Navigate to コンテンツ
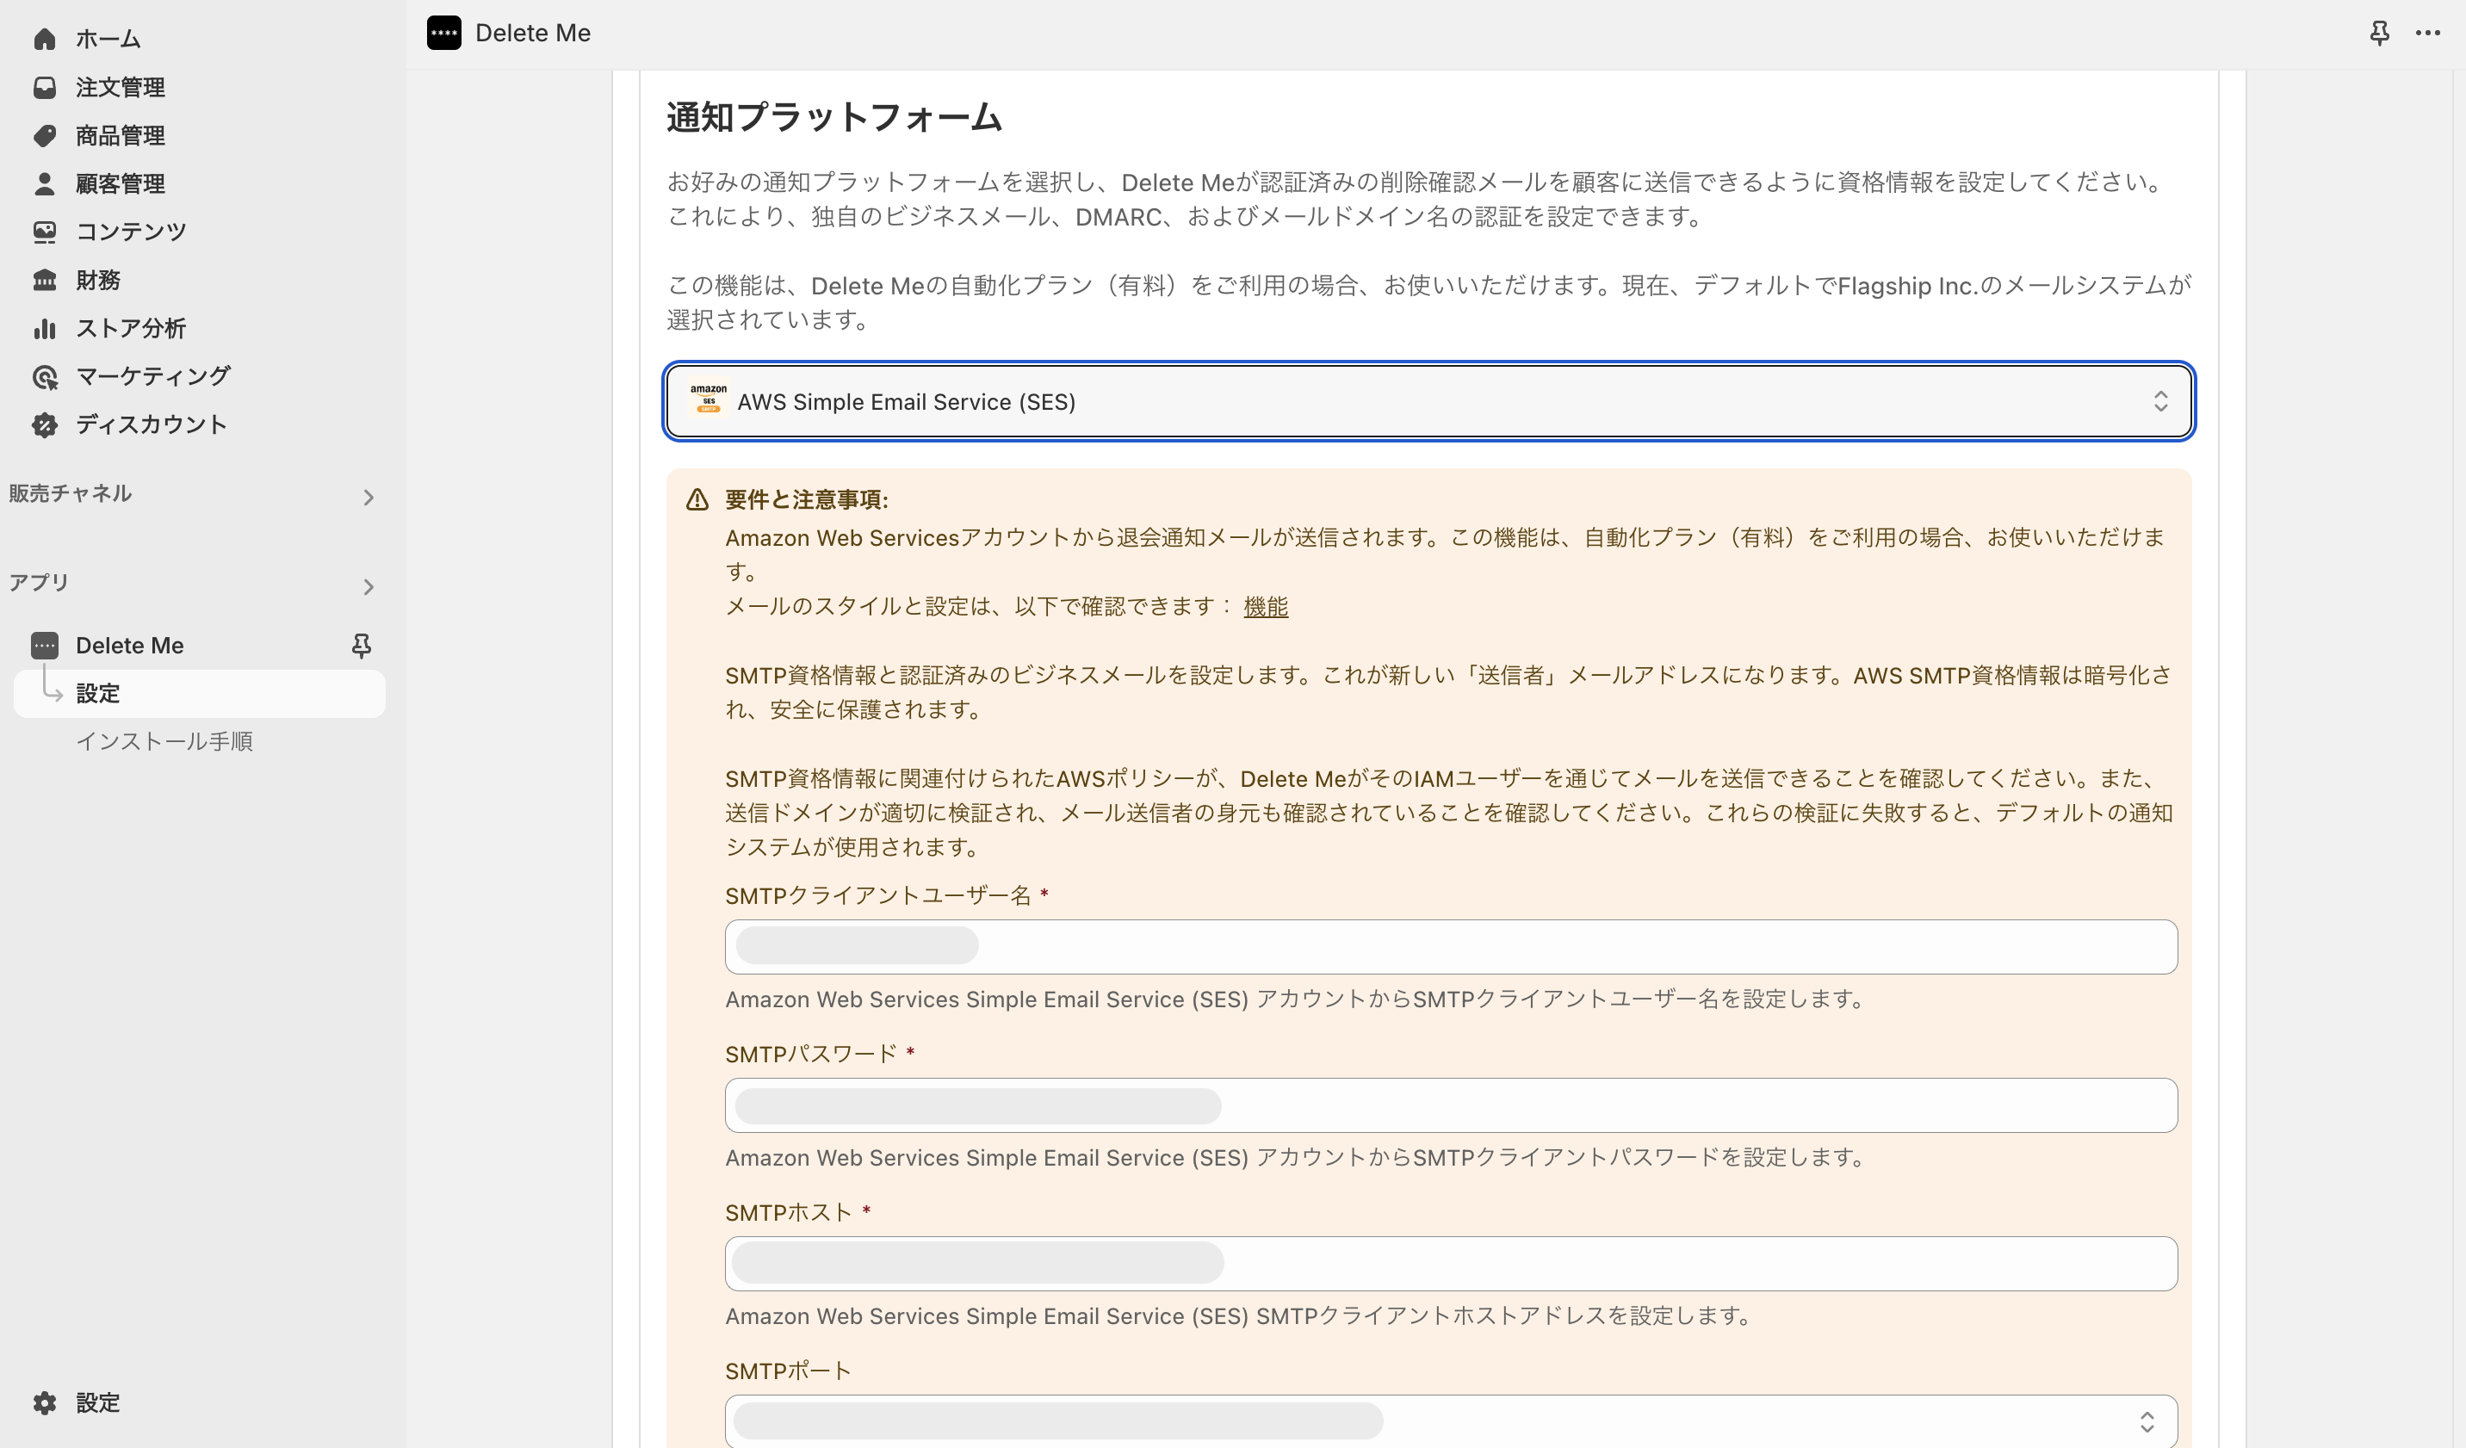 (130, 231)
